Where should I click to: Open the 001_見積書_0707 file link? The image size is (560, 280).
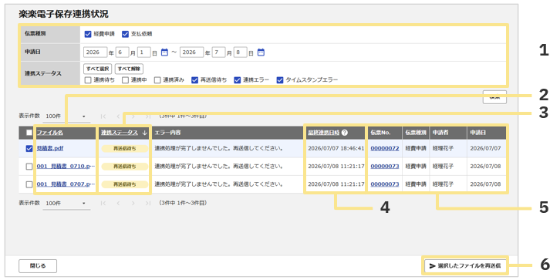click(x=66, y=184)
